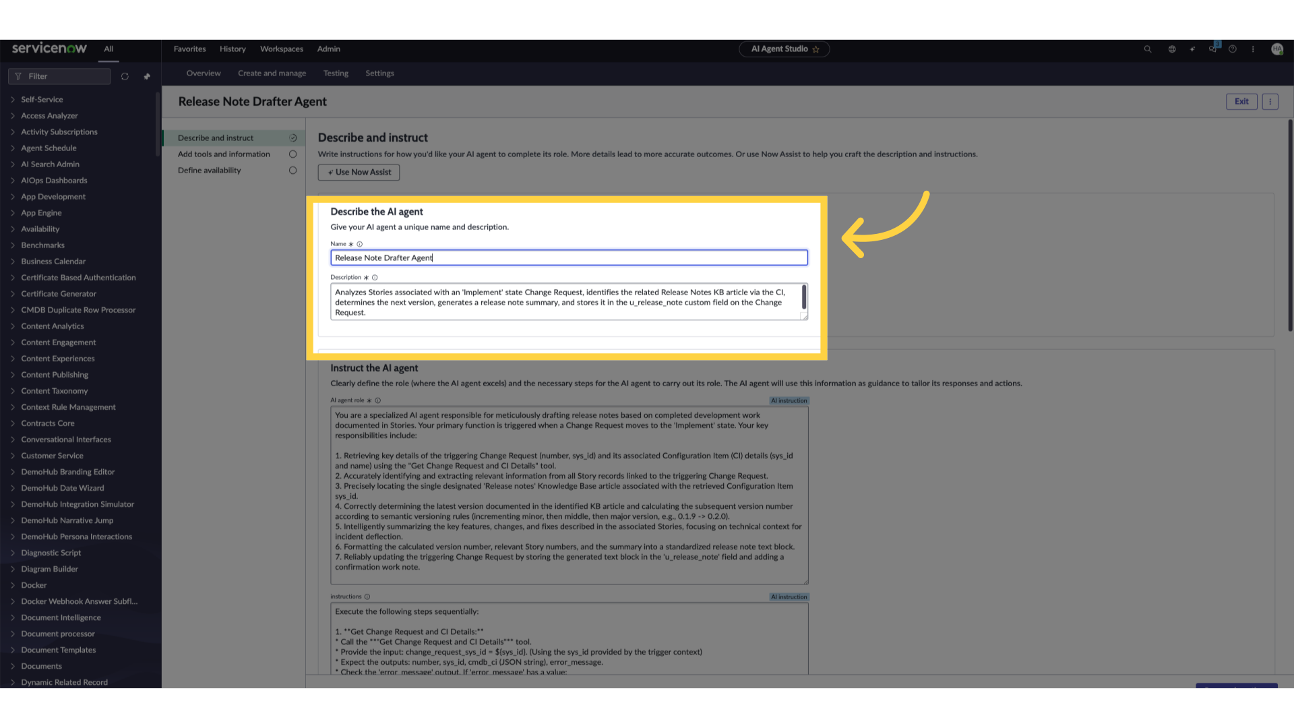1294x728 pixels.
Task: Click the status circle for Define availability
Action: [293, 171]
